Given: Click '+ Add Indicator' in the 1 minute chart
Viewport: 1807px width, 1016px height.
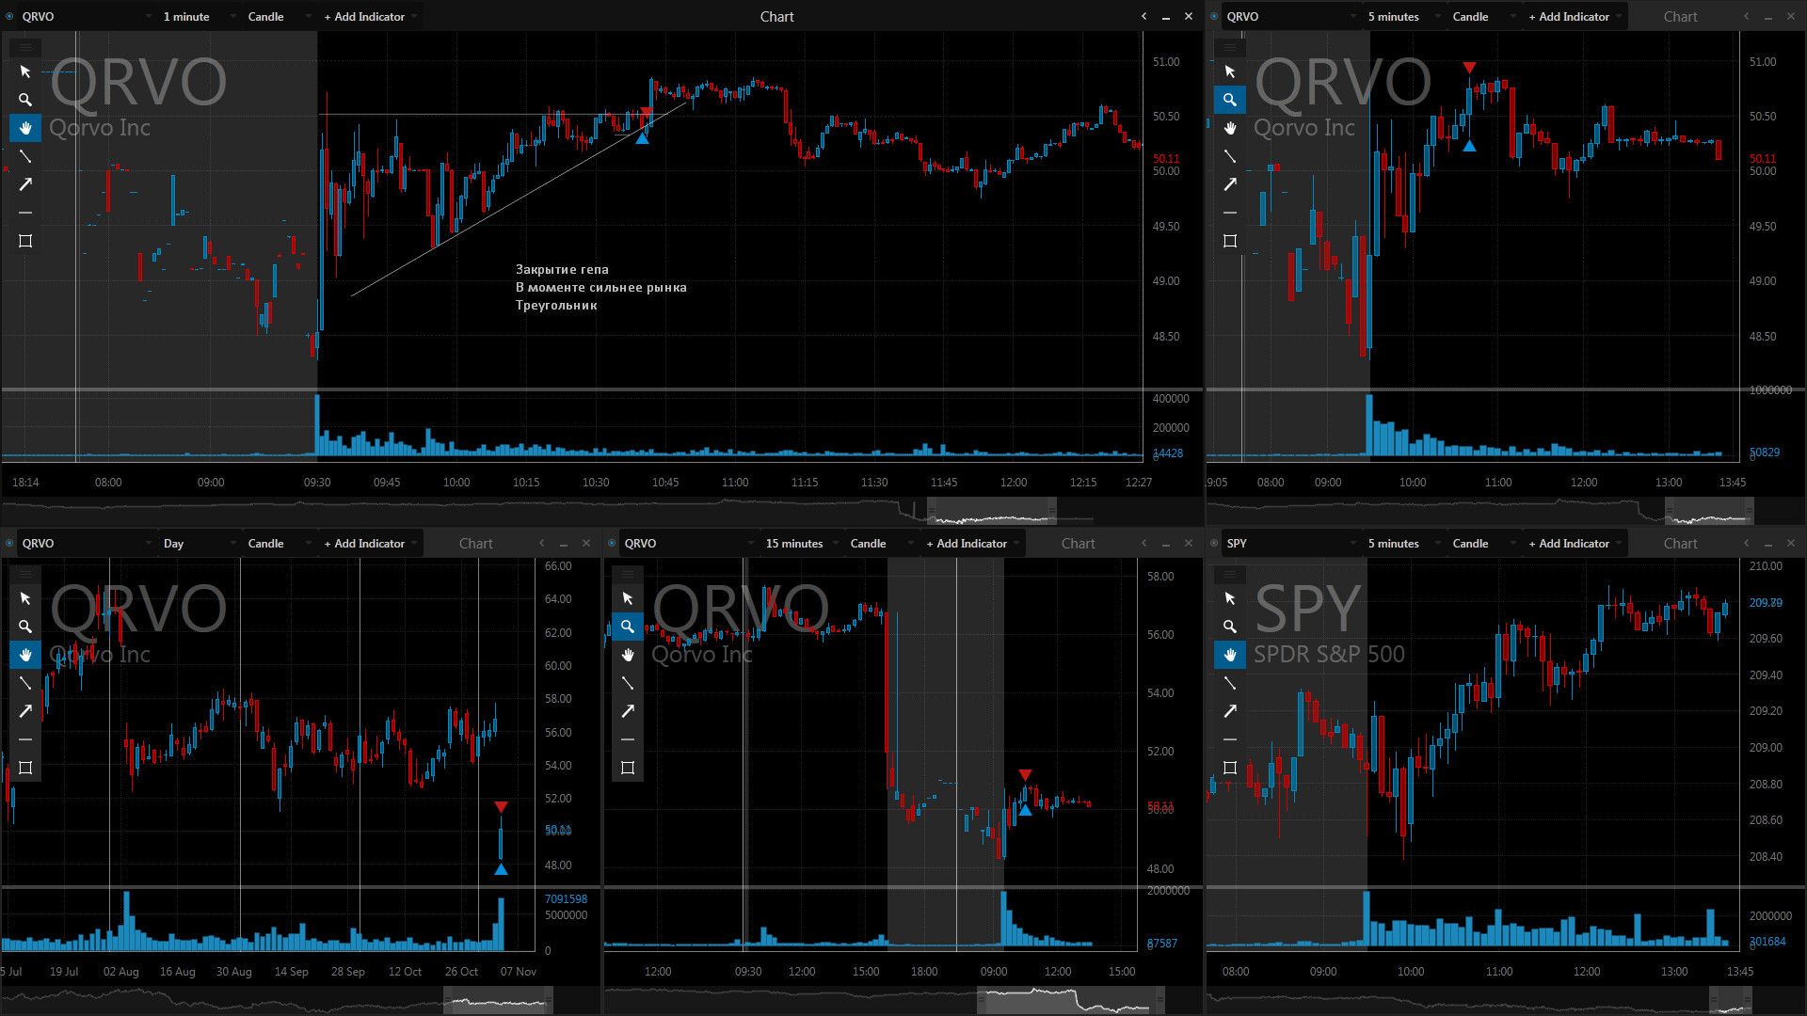Looking at the screenshot, I should point(370,16).
